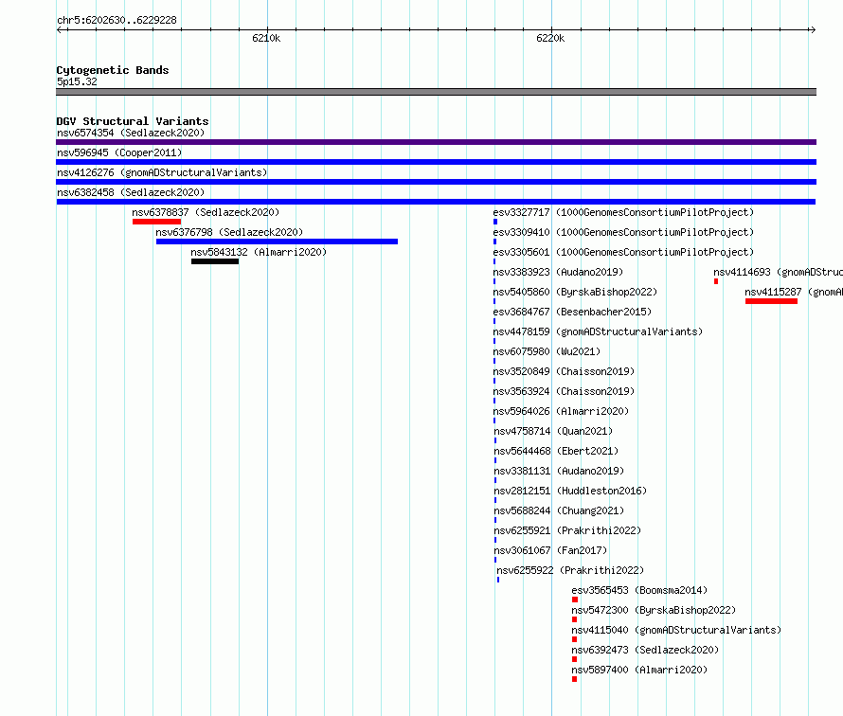Open nsv3381131 (Audano2019) label
Screen dimensions: 843x716
pos(559,471)
